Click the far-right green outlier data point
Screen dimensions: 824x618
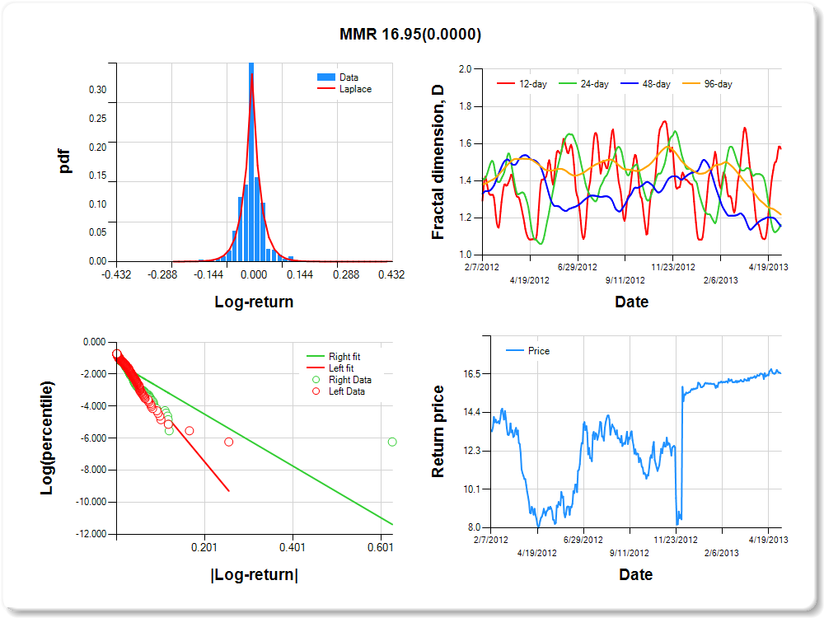tap(392, 442)
